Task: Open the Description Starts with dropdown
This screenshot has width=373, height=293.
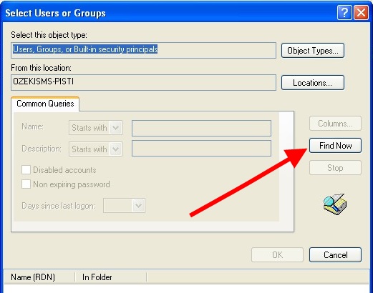Action: (x=95, y=149)
